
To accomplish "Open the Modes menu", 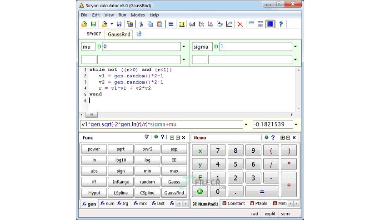I will click(138, 15).
